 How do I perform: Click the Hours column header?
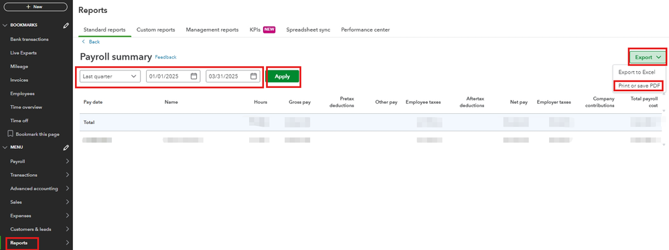point(261,102)
